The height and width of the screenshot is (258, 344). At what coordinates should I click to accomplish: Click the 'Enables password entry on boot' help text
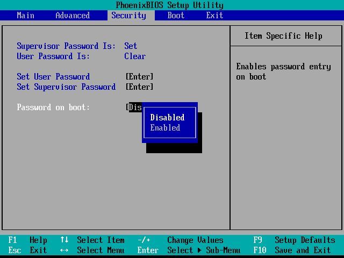coord(283,71)
